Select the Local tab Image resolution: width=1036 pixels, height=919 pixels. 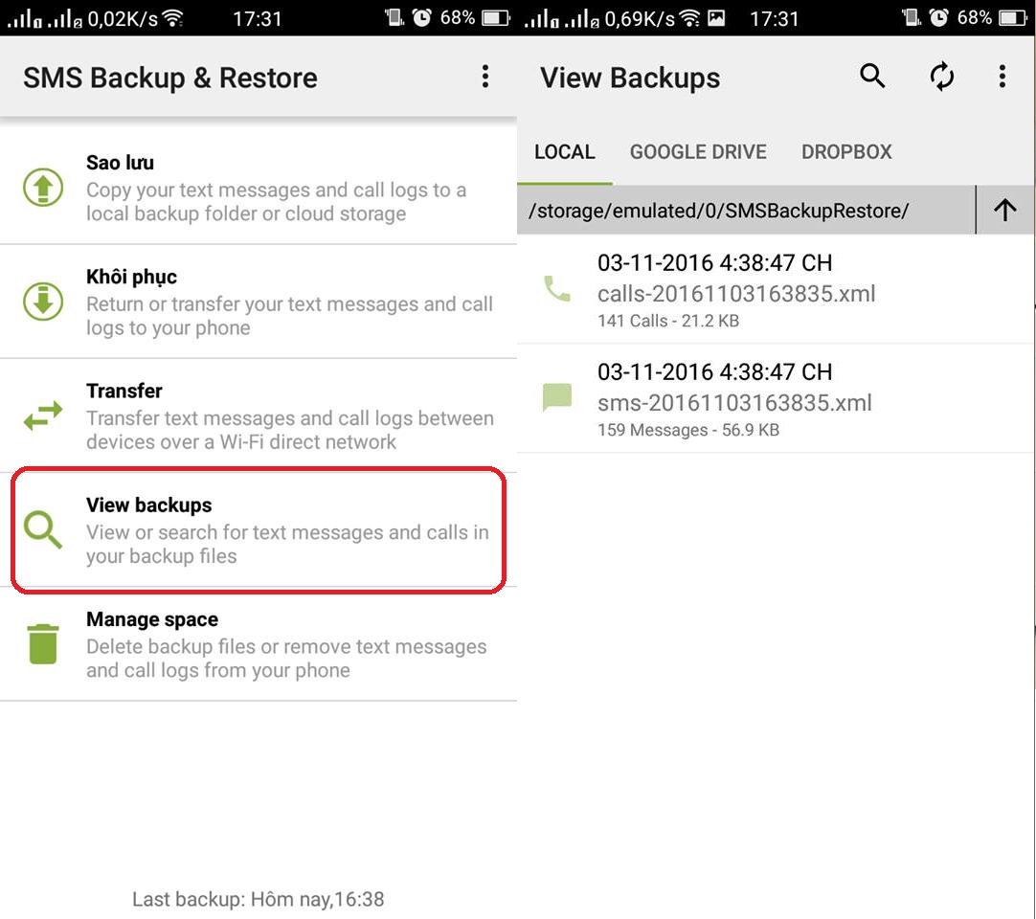565,152
